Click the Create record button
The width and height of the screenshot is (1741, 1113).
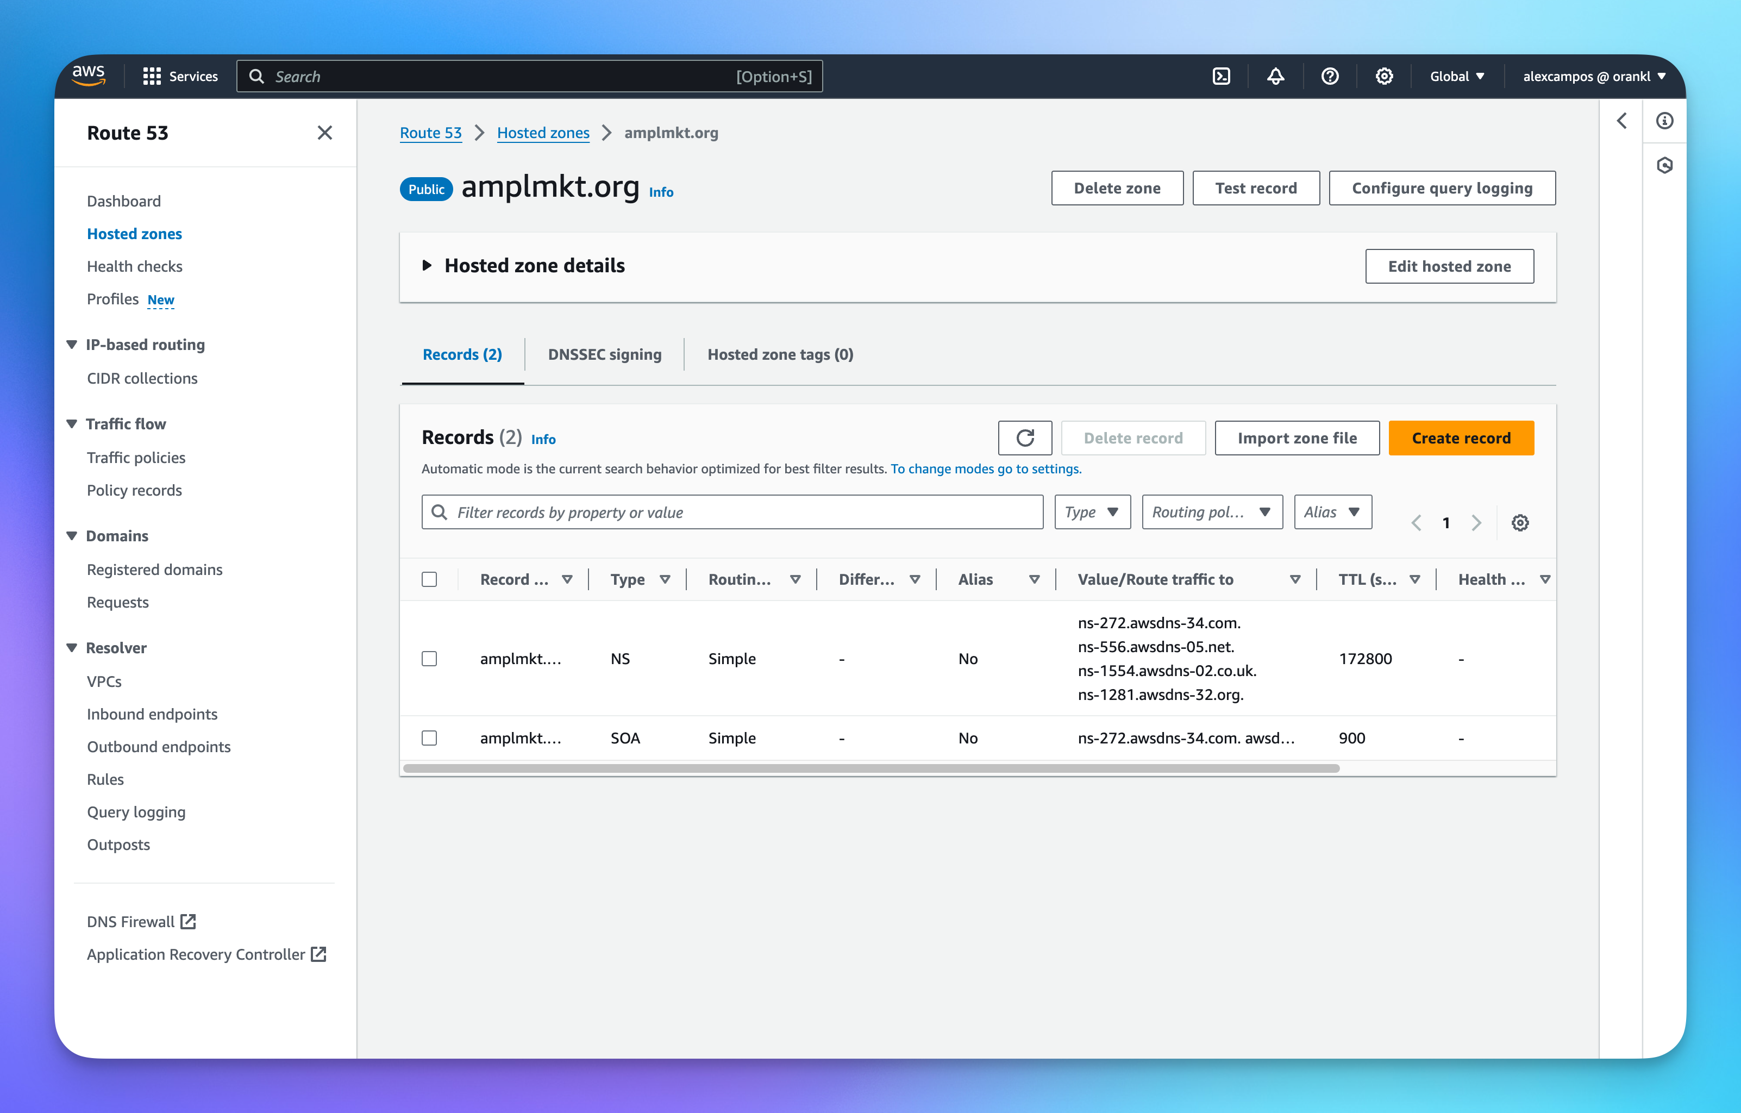click(1461, 437)
